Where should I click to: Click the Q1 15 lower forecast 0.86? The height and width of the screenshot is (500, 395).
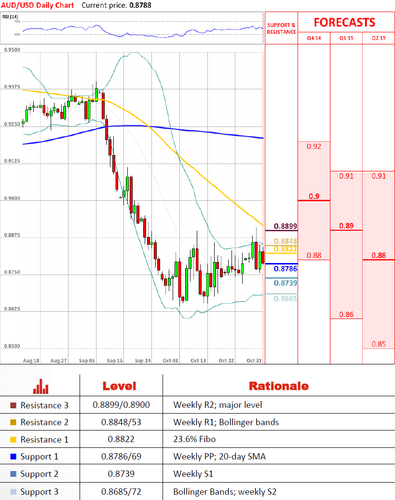(346, 314)
